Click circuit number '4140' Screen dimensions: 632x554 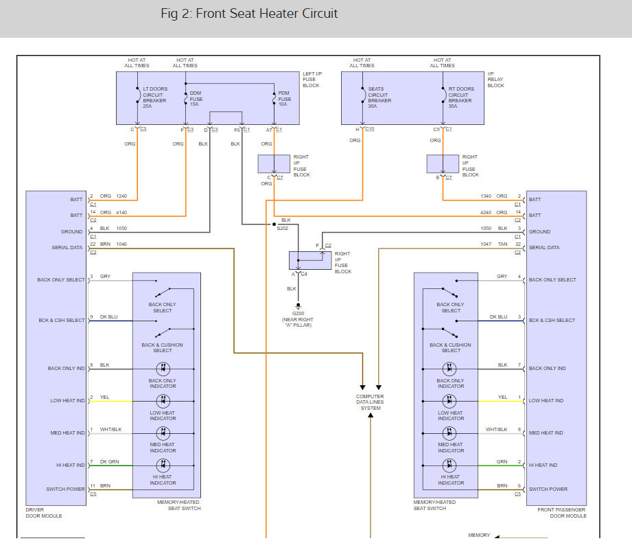pyautogui.click(x=121, y=213)
